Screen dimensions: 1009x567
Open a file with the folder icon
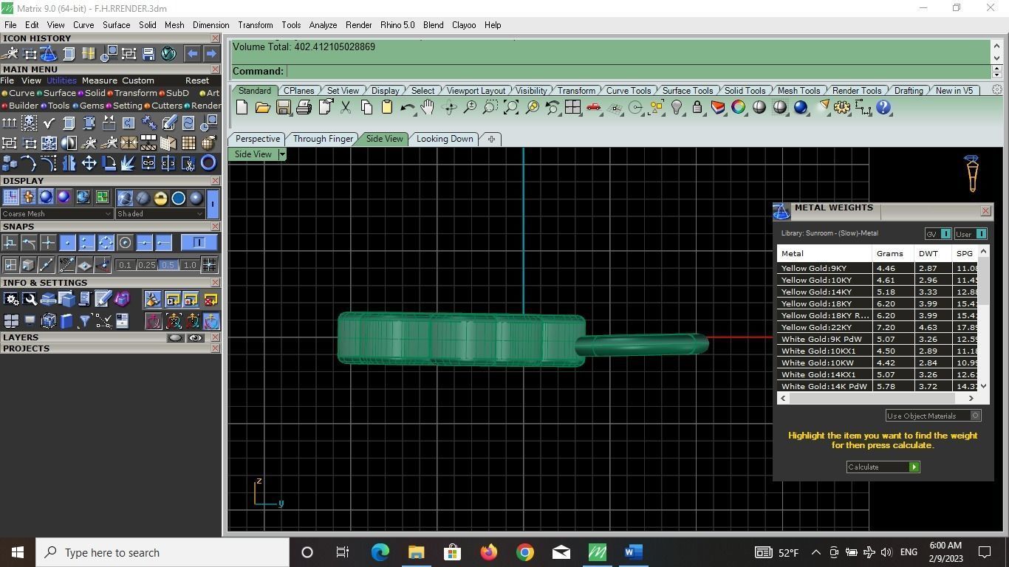click(262, 108)
